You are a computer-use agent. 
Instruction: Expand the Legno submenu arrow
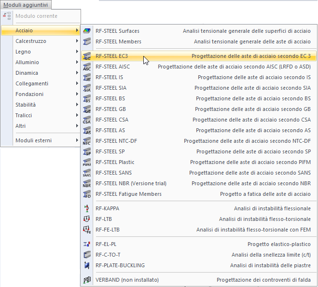click(x=77, y=52)
